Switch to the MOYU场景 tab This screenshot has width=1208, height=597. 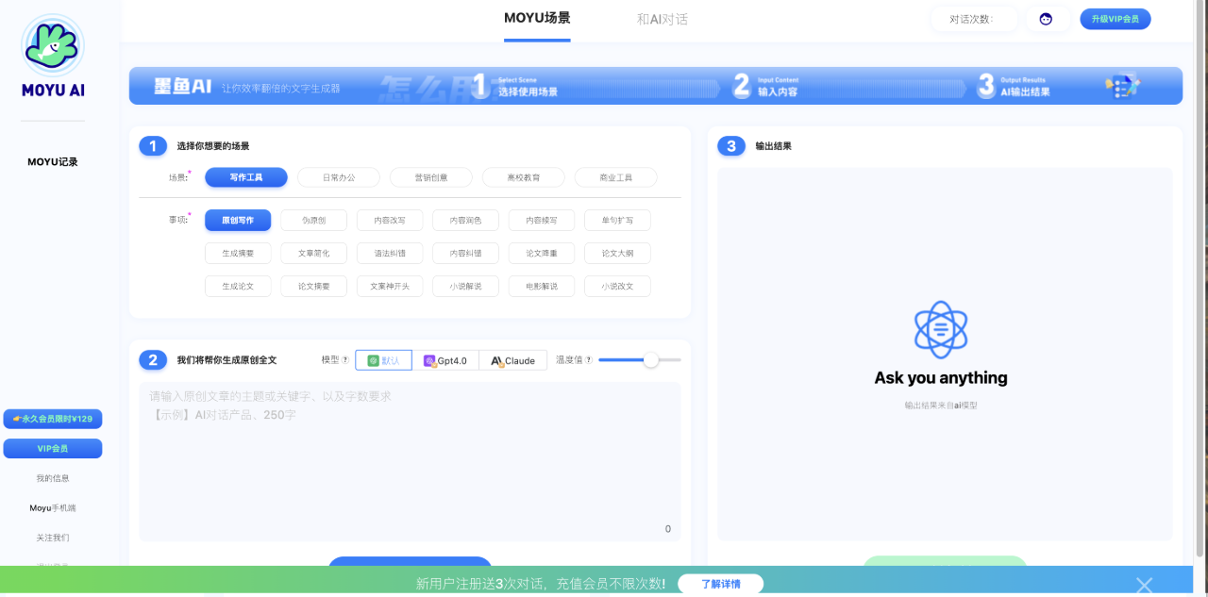coord(536,17)
